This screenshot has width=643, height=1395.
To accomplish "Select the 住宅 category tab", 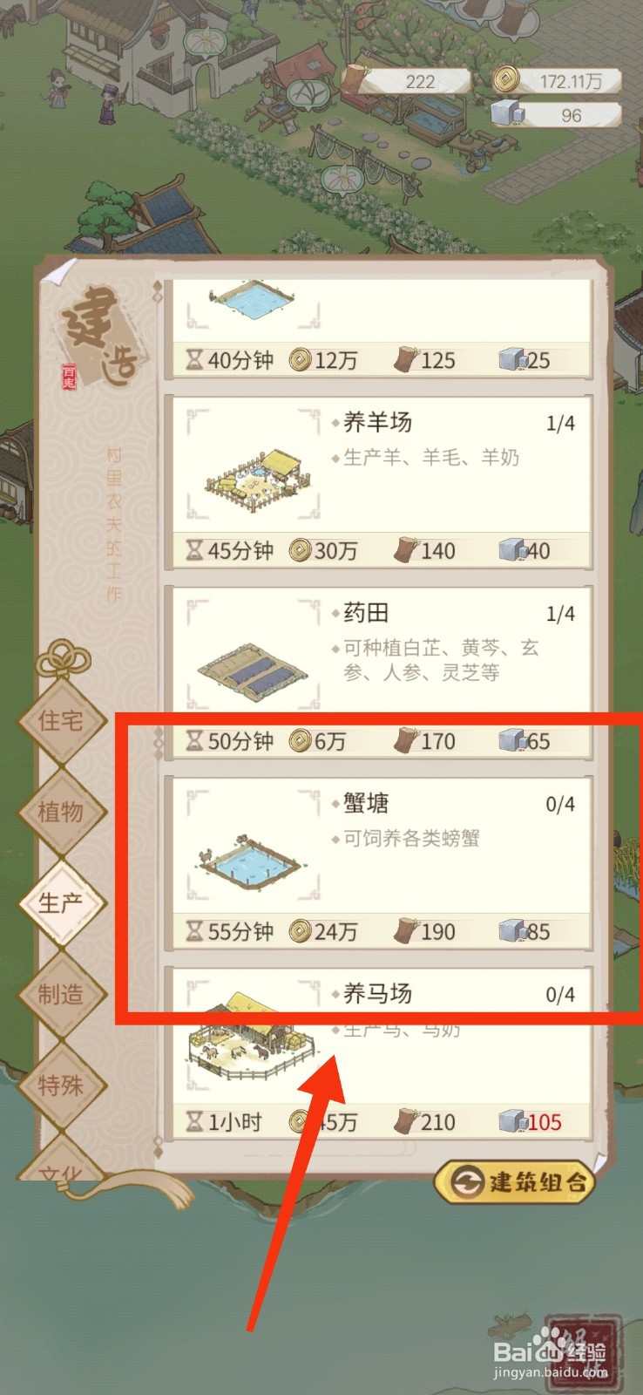I will (61, 721).
